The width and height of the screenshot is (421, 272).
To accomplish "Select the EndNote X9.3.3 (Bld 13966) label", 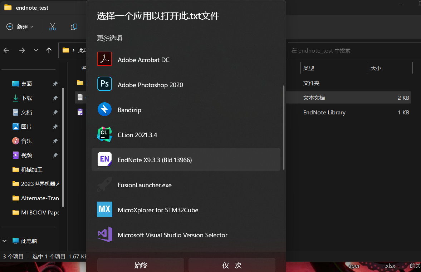I will [155, 160].
